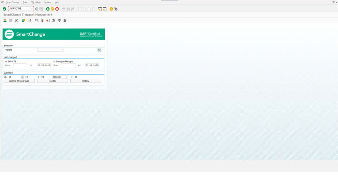Click the History button
The image size is (338, 178).
pyautogui.click(x=86, y=81)
